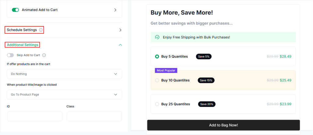
Task: Disable the Animated Add to Cart toggle
Action: (15, 10)
